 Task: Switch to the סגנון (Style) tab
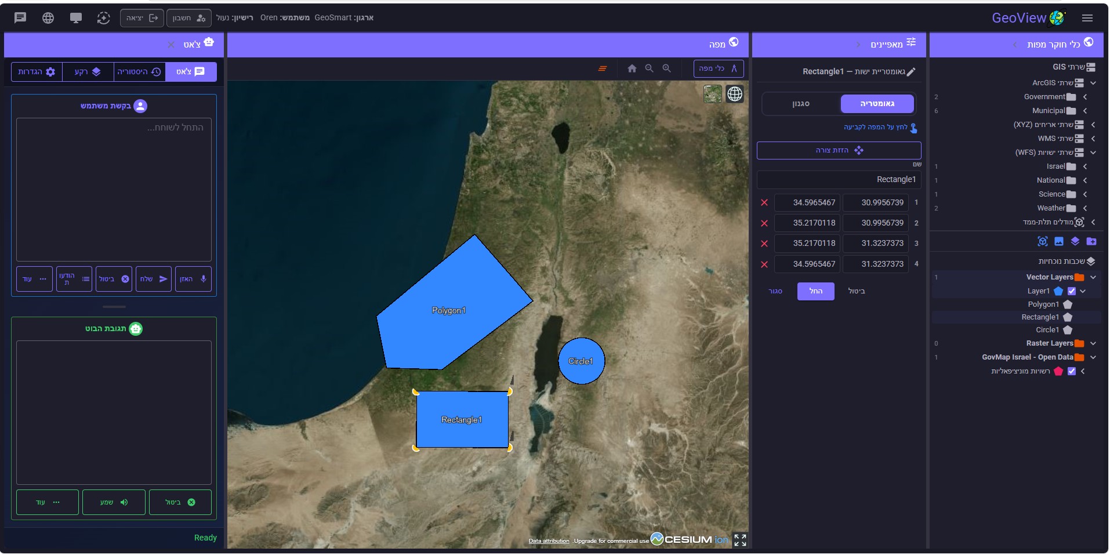coord(801,104)
